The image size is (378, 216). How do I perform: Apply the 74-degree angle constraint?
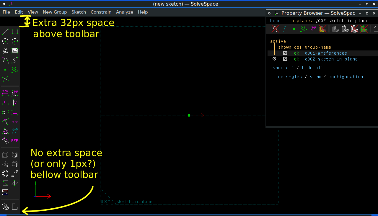pyautogui.click(x=14, y=92)
